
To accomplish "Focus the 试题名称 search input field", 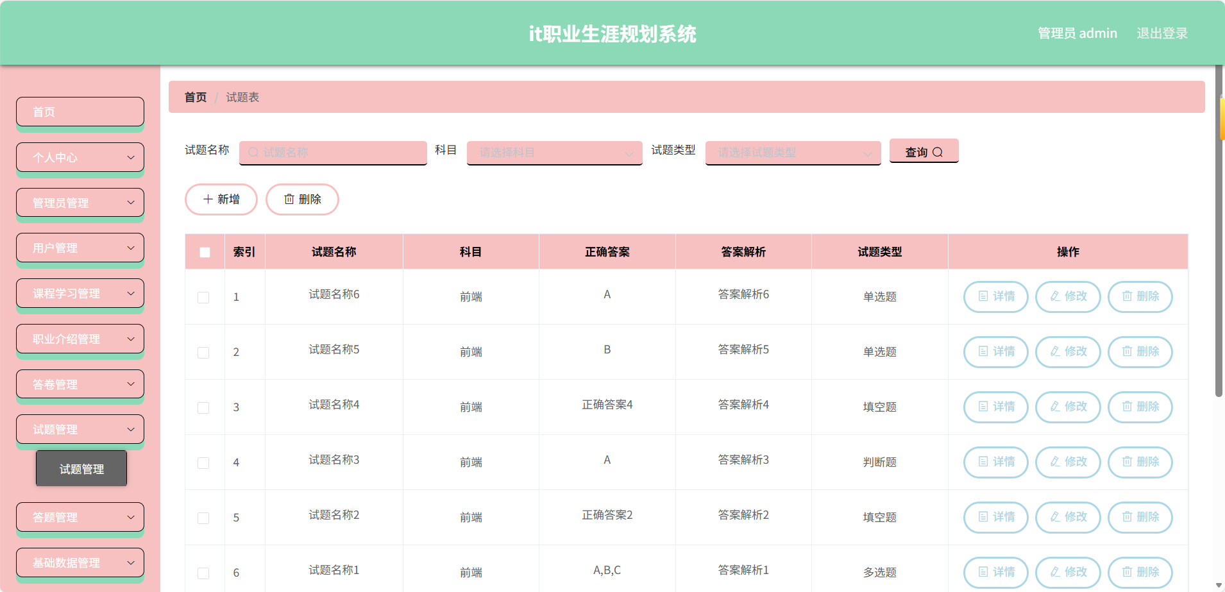I will click(333, 153).
